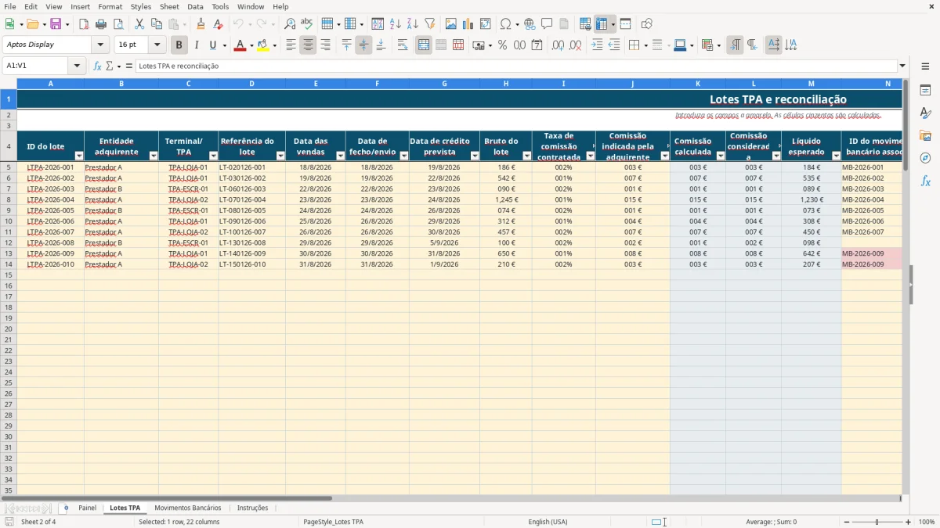Open sidebar Properties panel
This screenshot has width=940, height=528.
click(925, 91)
